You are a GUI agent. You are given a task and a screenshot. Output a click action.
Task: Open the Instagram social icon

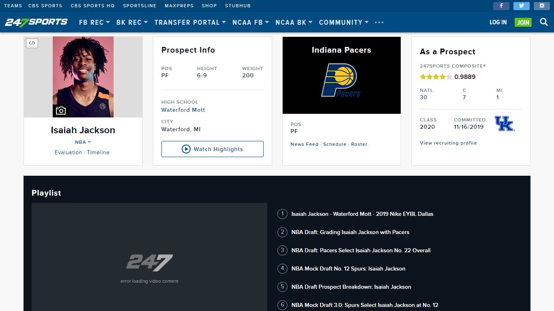(542, 6)
